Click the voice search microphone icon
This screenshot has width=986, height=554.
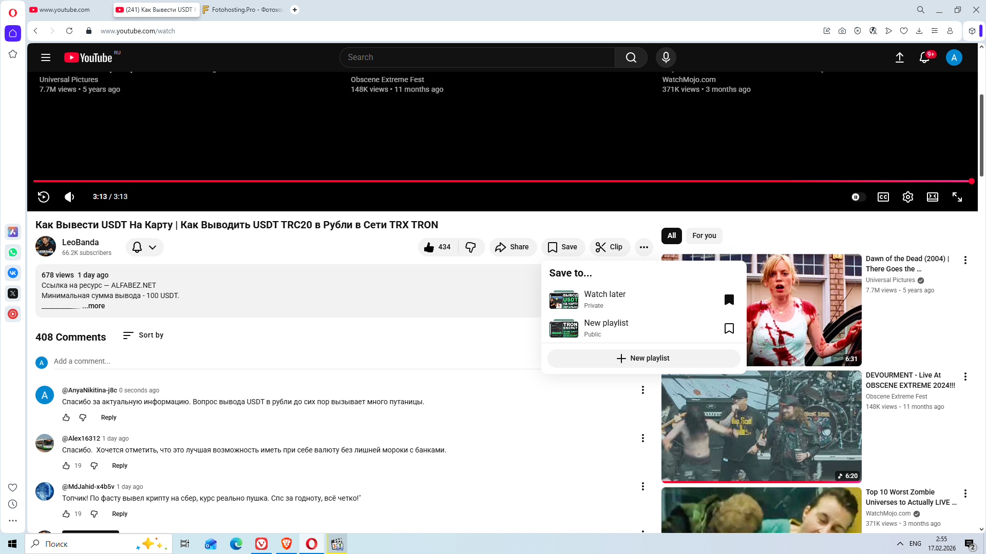666,57
